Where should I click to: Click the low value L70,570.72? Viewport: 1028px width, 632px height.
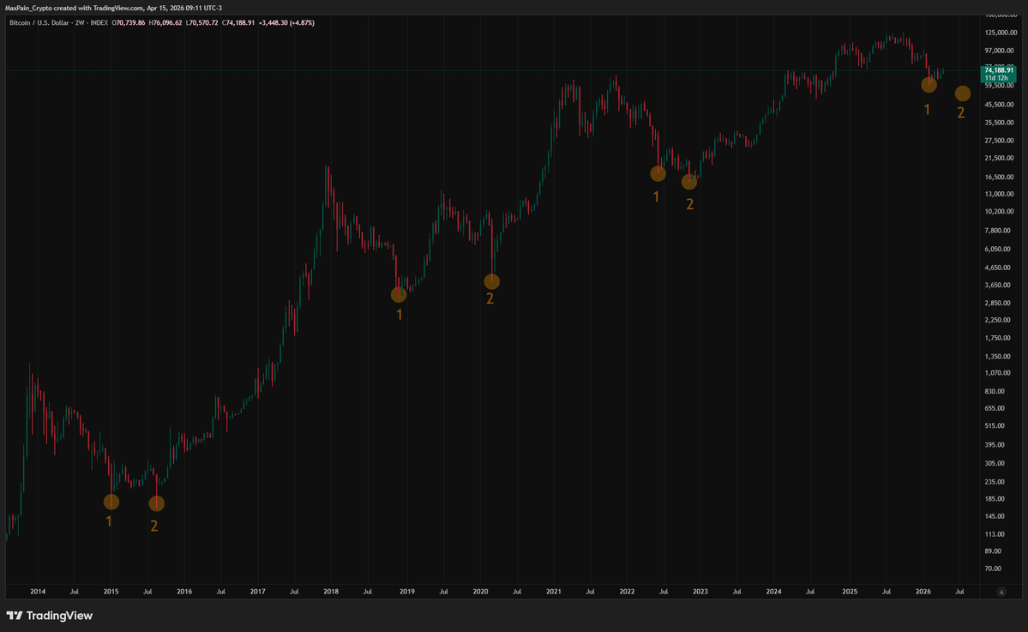coord(202,23)
